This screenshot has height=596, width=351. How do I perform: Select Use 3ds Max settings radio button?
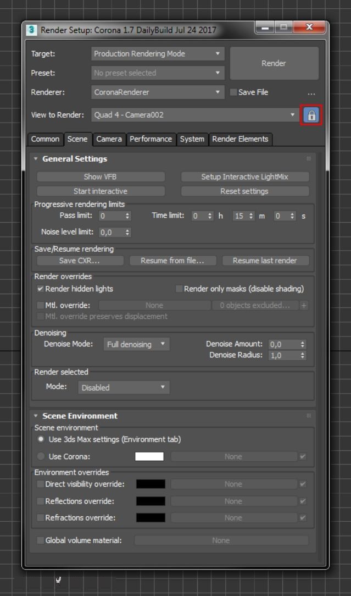click(x=41, y=439)
